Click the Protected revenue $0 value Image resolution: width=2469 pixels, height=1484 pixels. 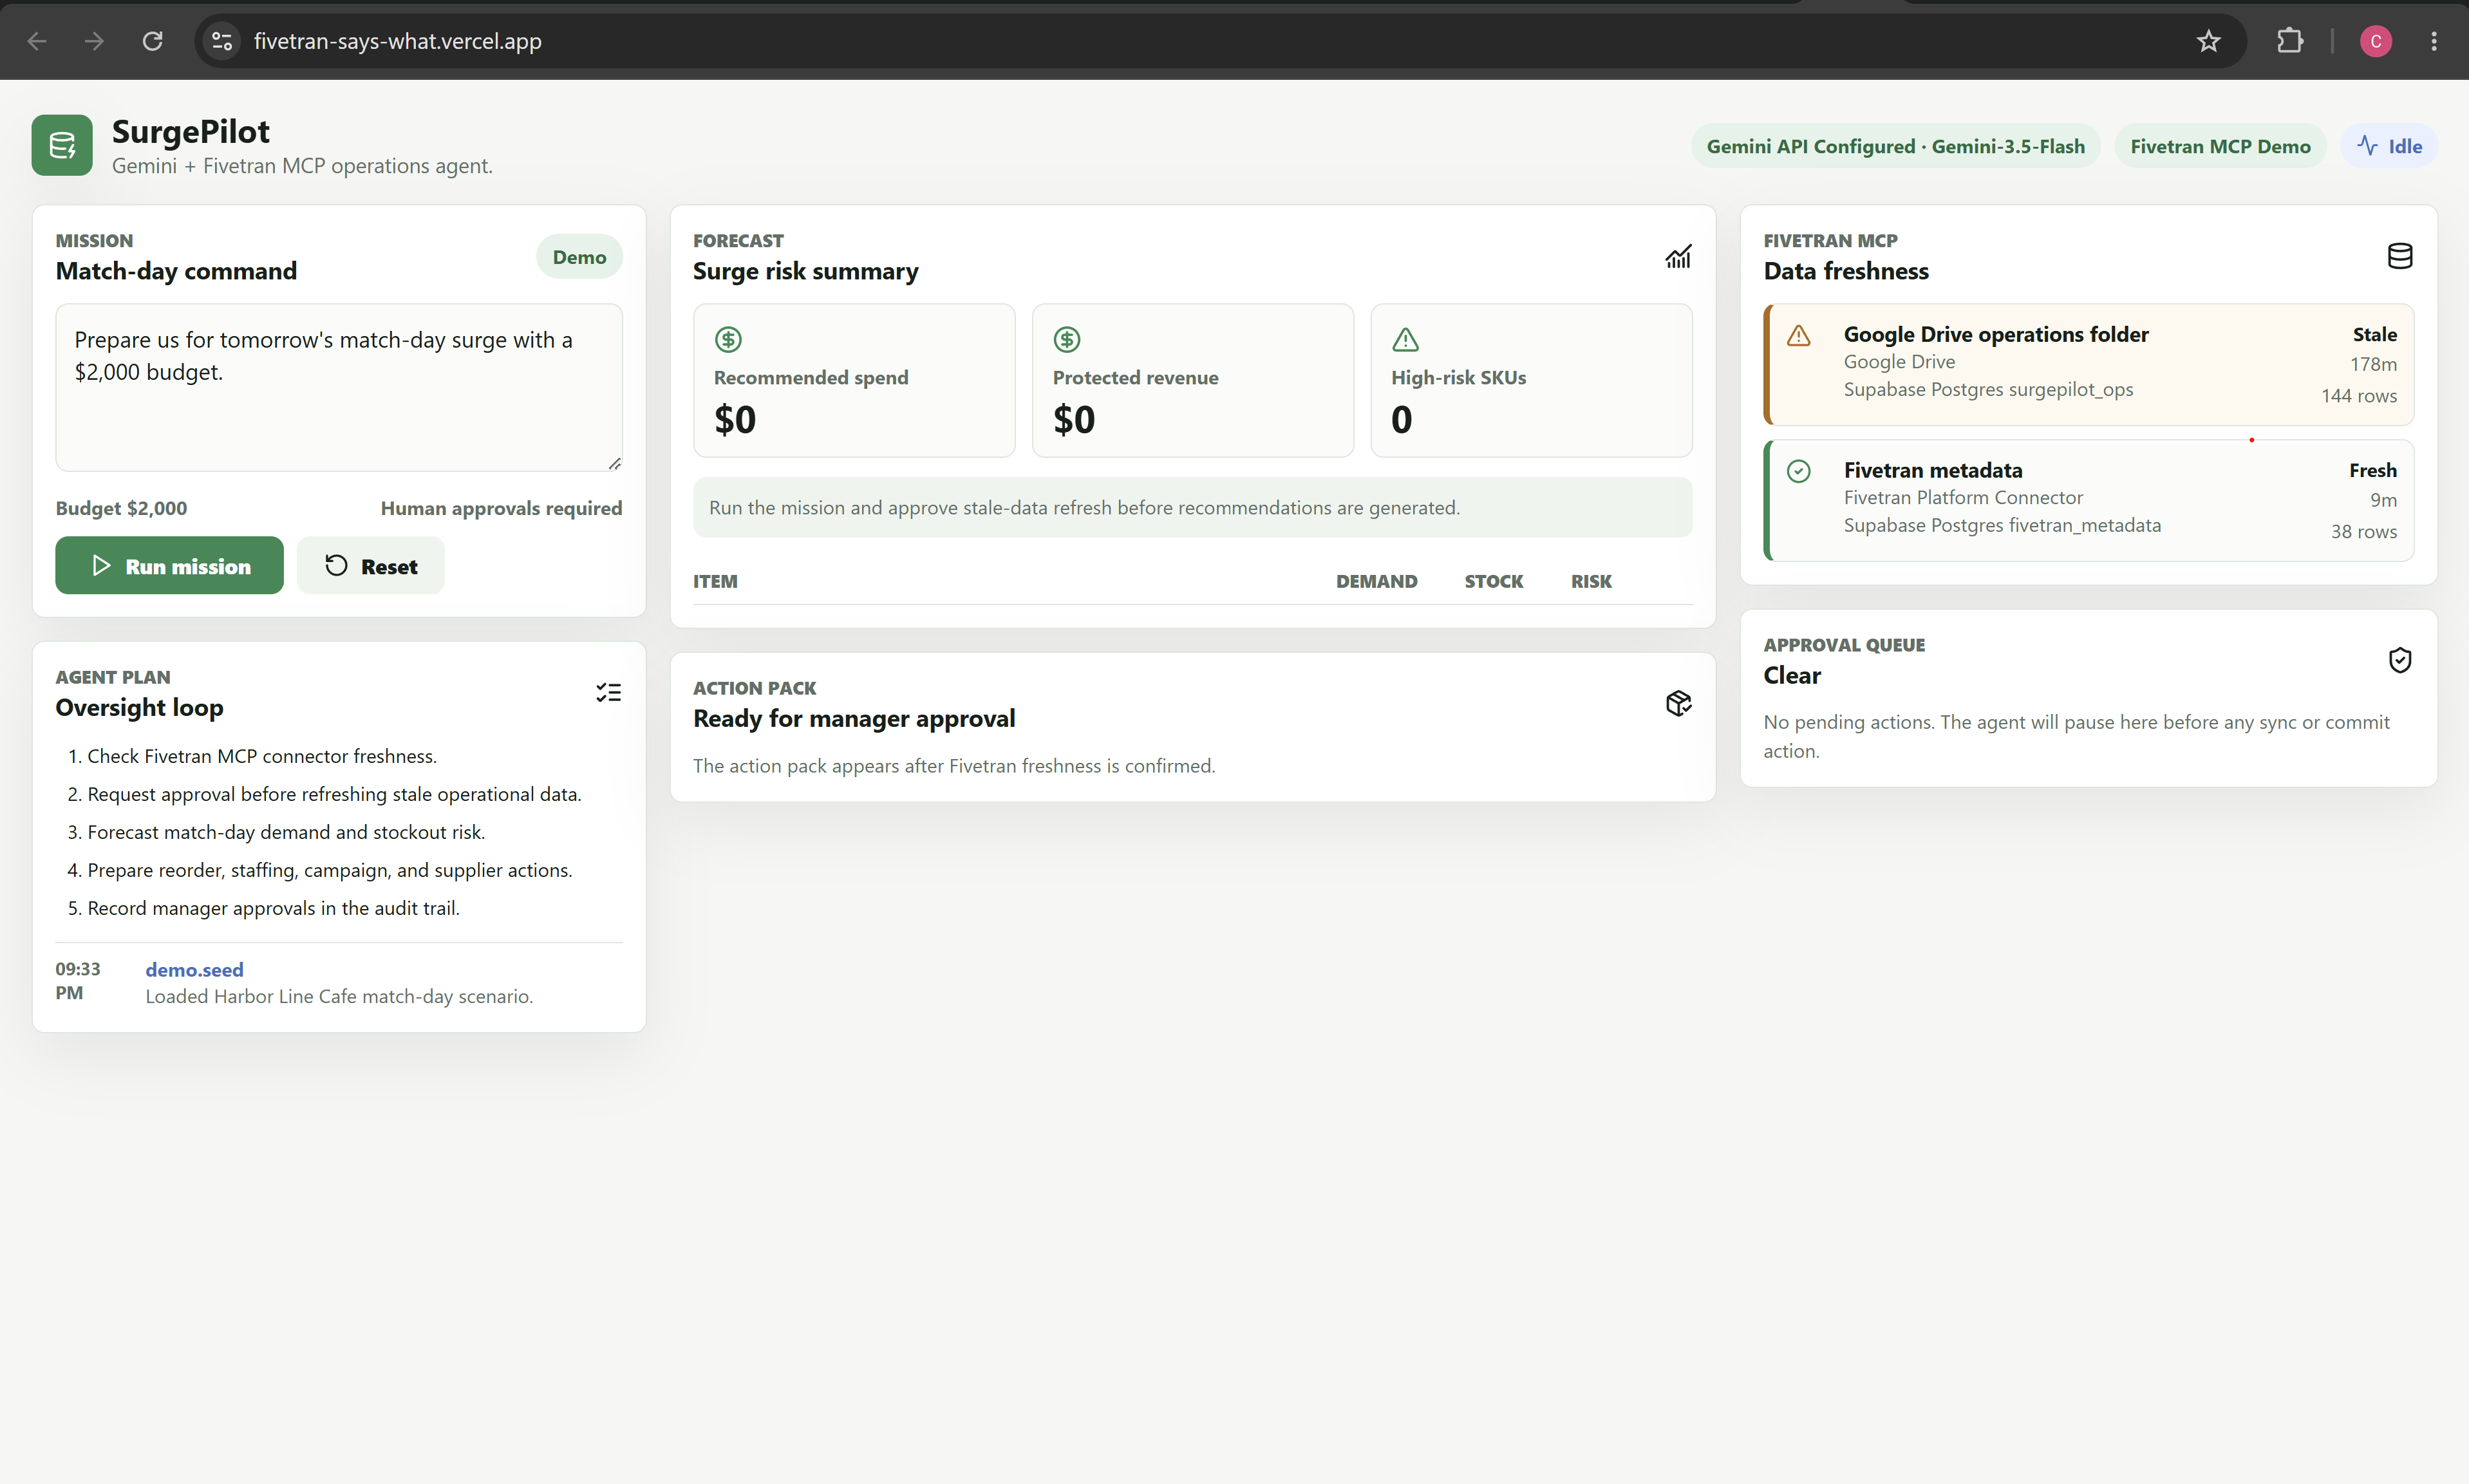1074,419
